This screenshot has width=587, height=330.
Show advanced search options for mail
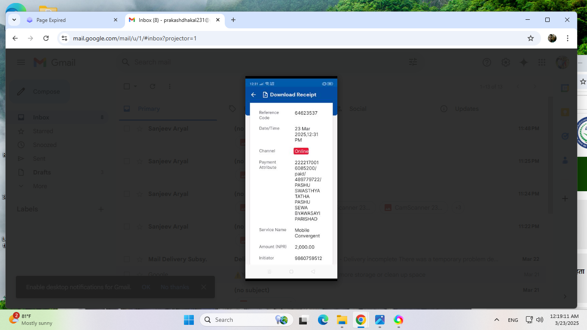click(x=413, y=62)
